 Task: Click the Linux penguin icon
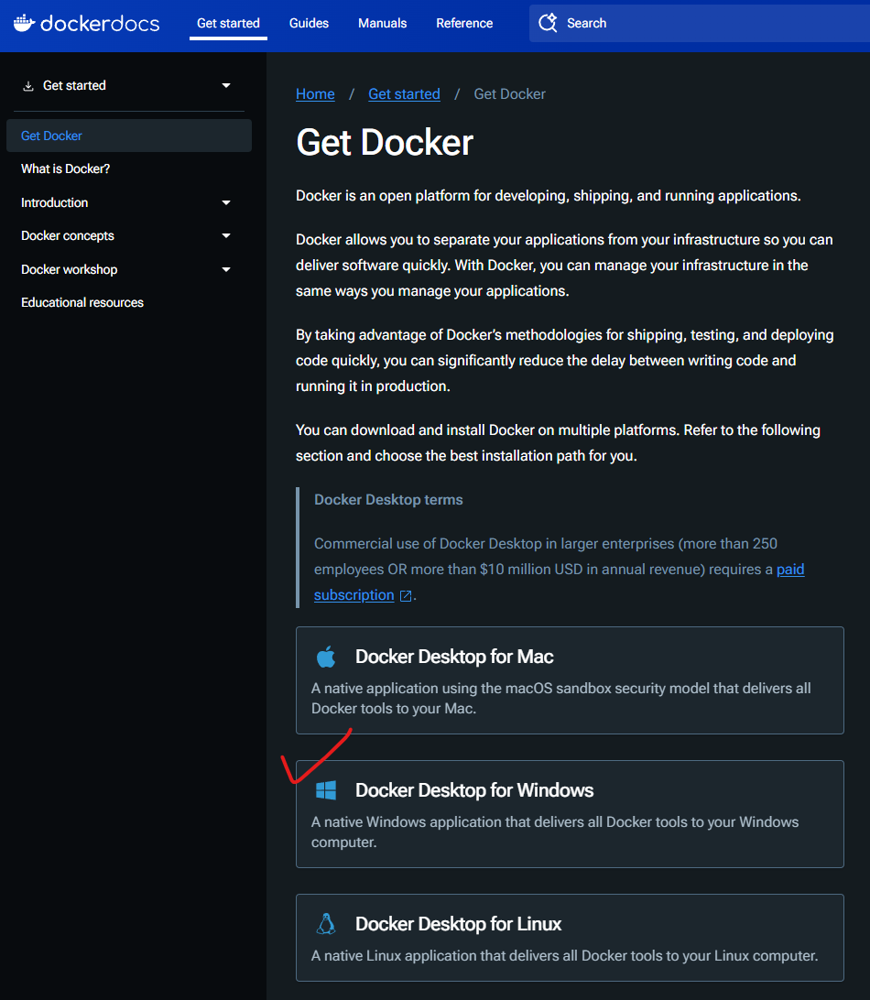(326, 923)
